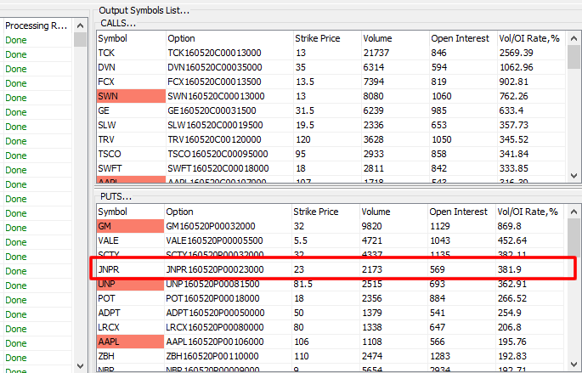Viewport: 582px width, 373px height.
Task: Click option SWN160520C00013000
Action: coord(216,96)
